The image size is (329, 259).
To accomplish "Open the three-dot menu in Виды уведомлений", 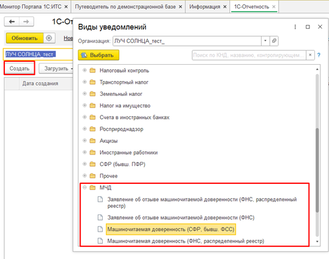I will coord(295,27).
